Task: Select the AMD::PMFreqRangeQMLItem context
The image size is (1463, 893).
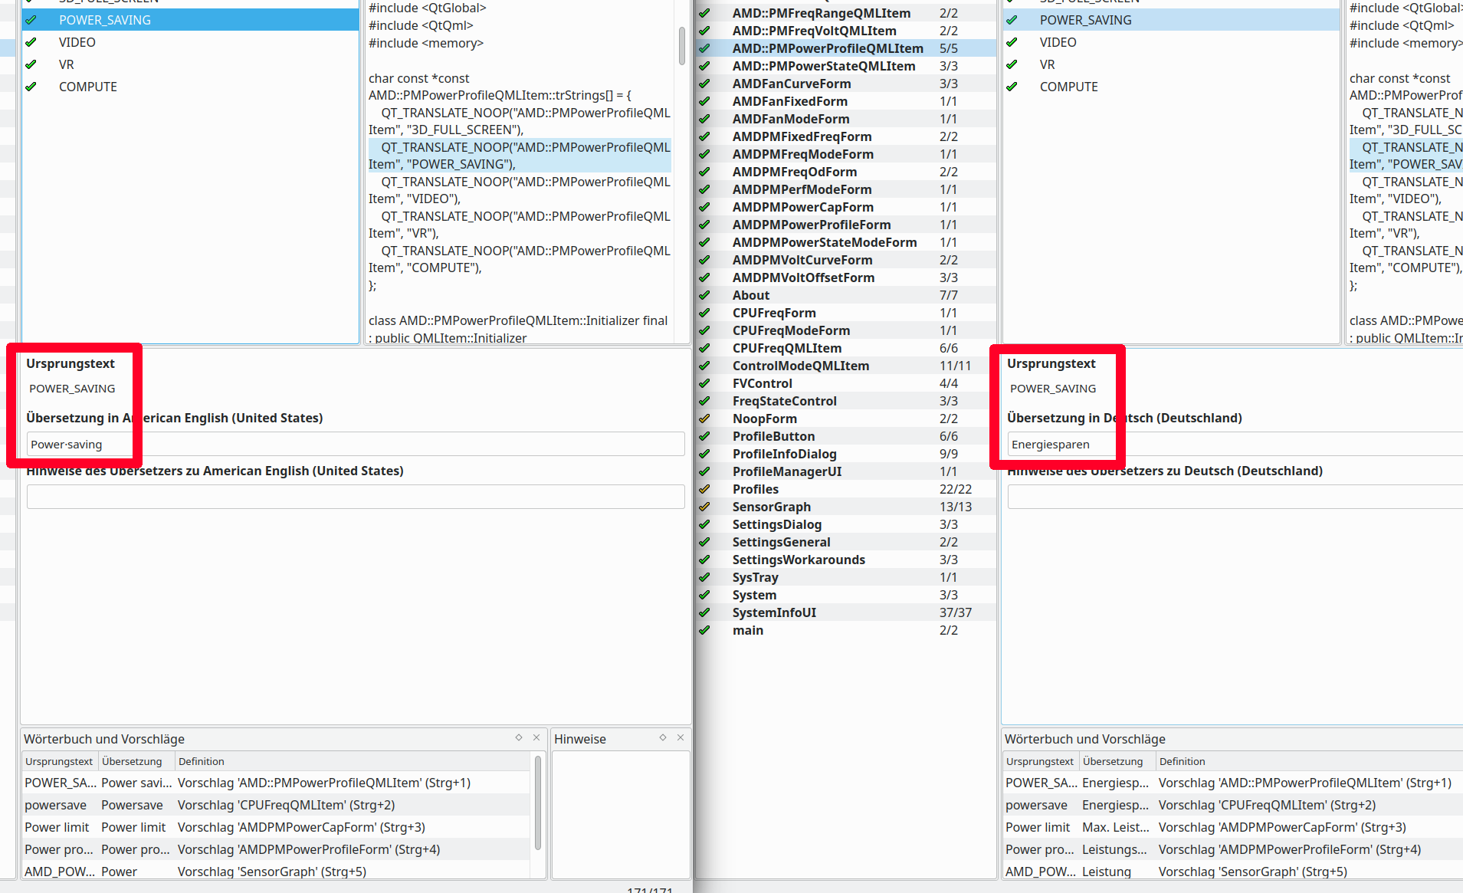Action: [x=845, y=13]
